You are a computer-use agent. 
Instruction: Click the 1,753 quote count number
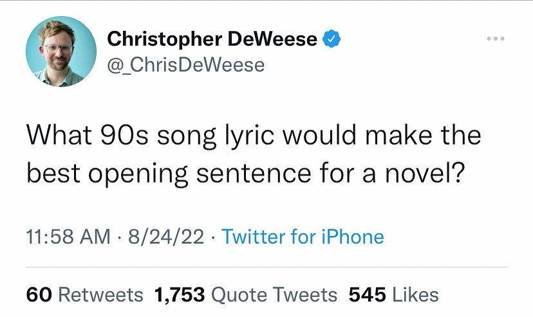[x=180, y=294]
